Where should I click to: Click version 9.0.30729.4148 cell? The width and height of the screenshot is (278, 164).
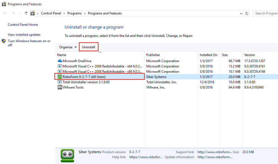pyautogui.click(x=255, y=72)
